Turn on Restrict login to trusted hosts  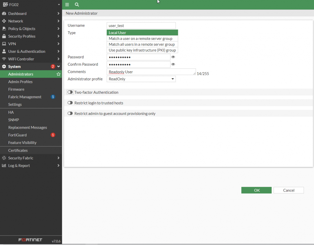click(70, 103)
